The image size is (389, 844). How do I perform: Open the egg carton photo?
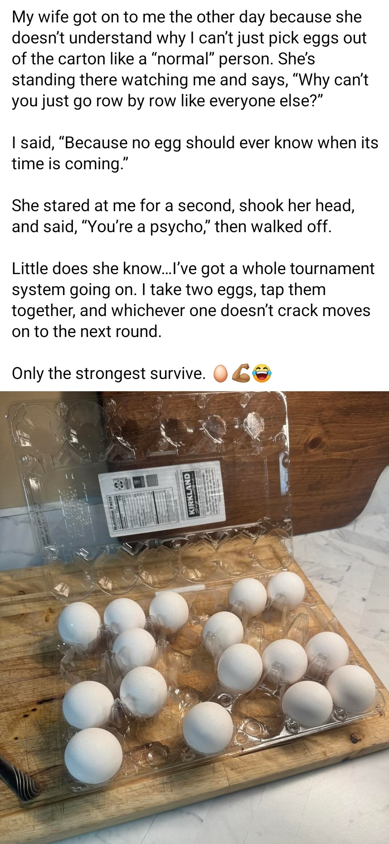194,617
